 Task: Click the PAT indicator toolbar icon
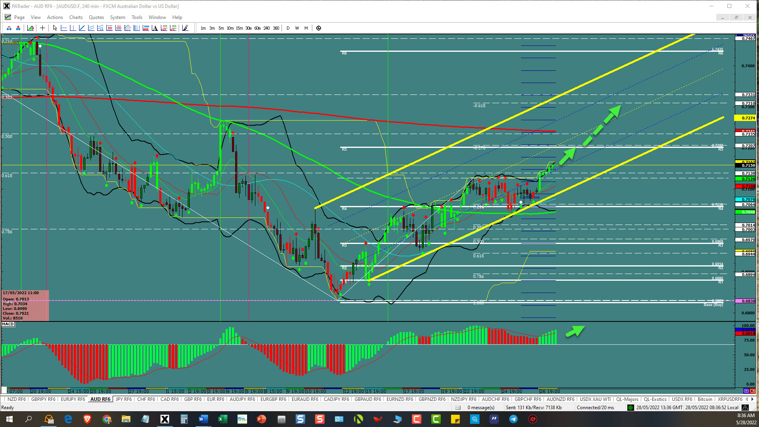coord(164,28)
